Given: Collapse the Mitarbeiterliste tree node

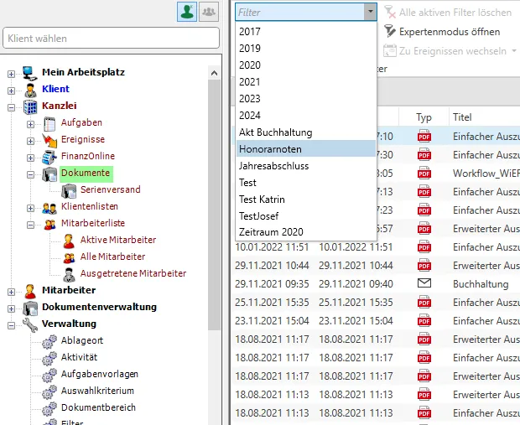Looking at the screenshot, I should [30, 225].
